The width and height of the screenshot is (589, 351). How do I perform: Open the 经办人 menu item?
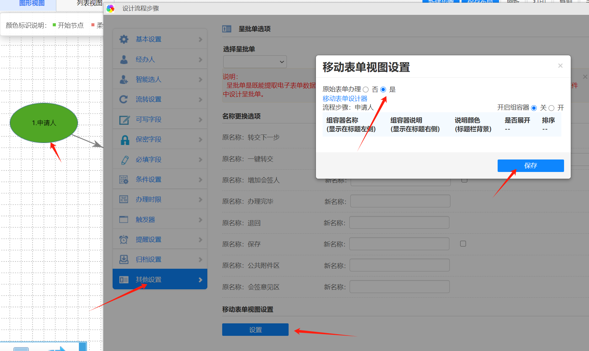(x=160, y=59)
